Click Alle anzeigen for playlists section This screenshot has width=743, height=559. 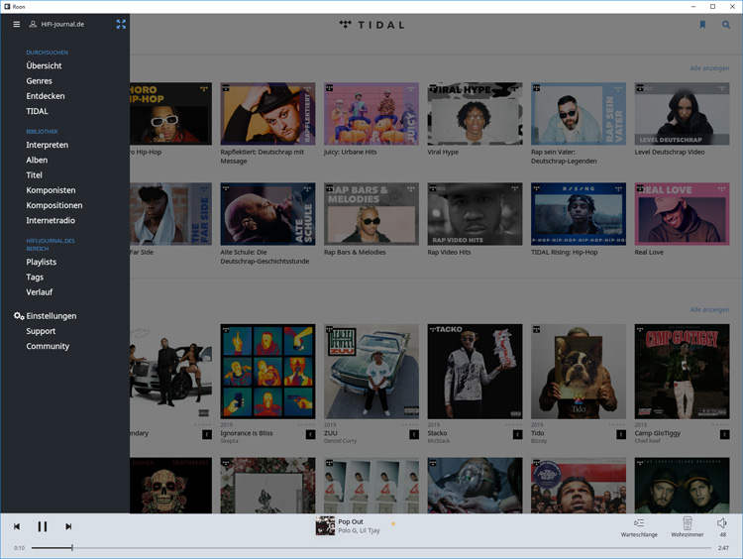[709, 68]
